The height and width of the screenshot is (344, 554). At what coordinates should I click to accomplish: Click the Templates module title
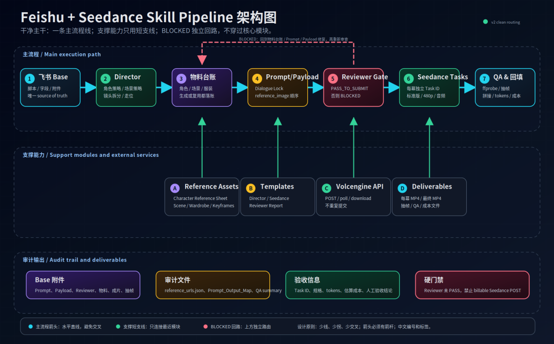(277, 187)
